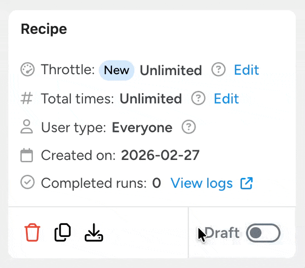This screenshot has width=305, height=268.
Task: Open View logs link
Action: coord(202,183)
